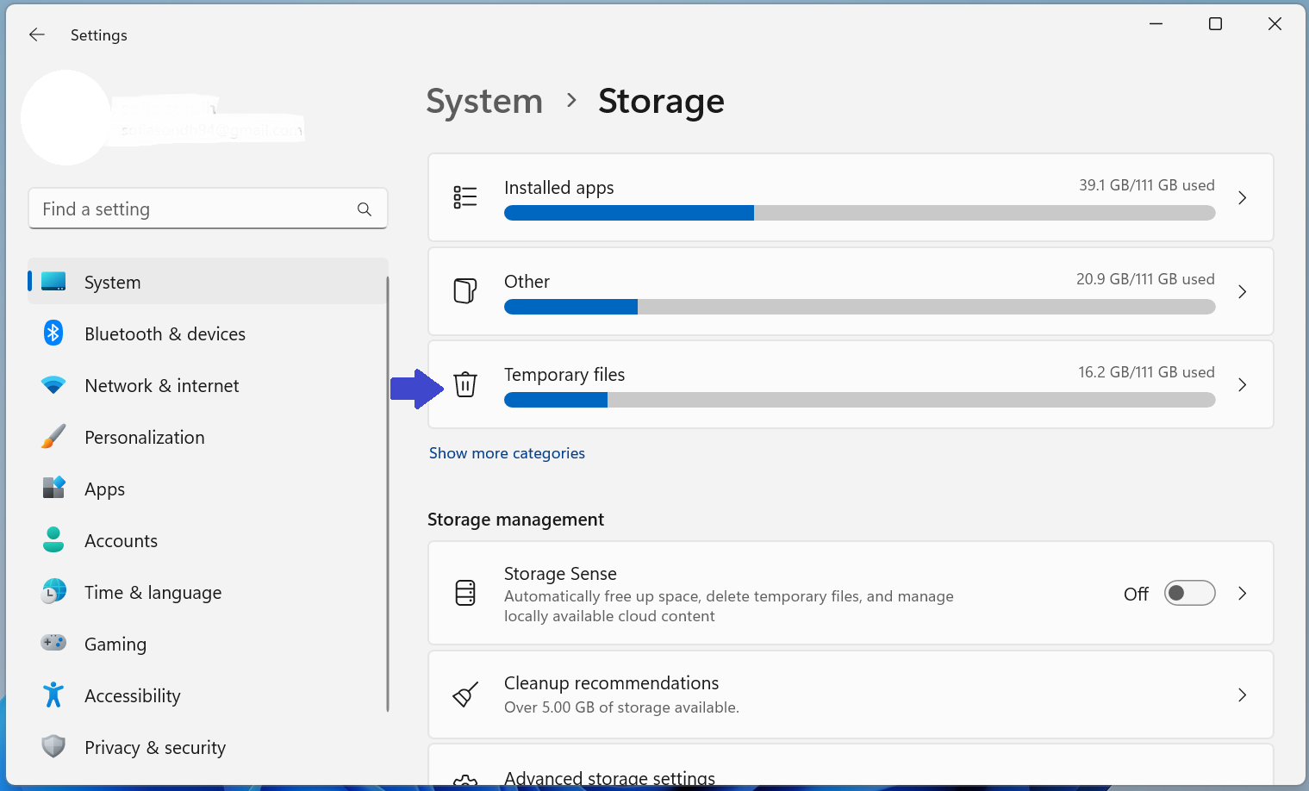Screen dimensions: 1309x791
Task: Click the Accessibility person icon
Action: pos(53,694)
